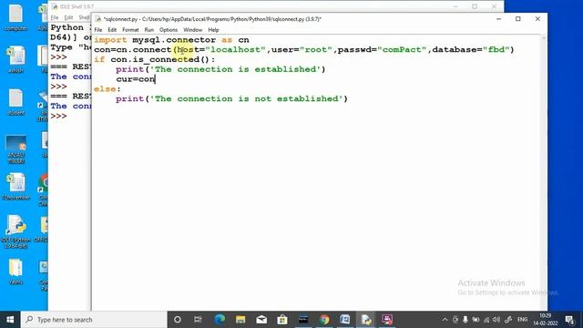The height and width of the screenshot is (328, 583).
Task: Open the battery status tray icon
Action: (476, 320)
